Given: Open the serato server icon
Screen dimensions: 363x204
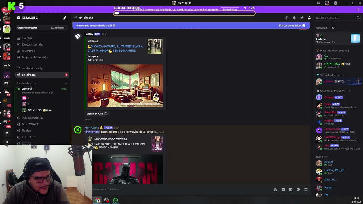Looking at the screenshot, I should pos(7,38).
